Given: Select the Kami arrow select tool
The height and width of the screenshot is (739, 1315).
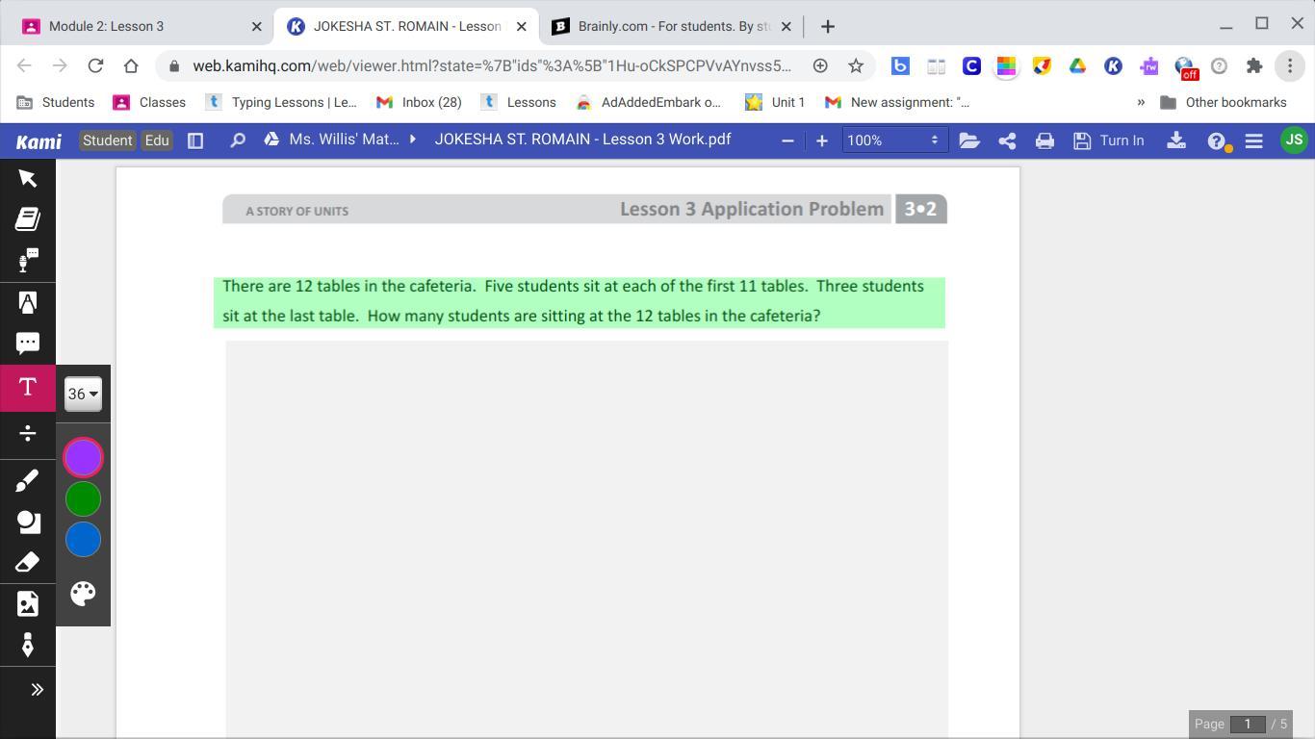Looking at the screenshot, I should coord(27,179).
